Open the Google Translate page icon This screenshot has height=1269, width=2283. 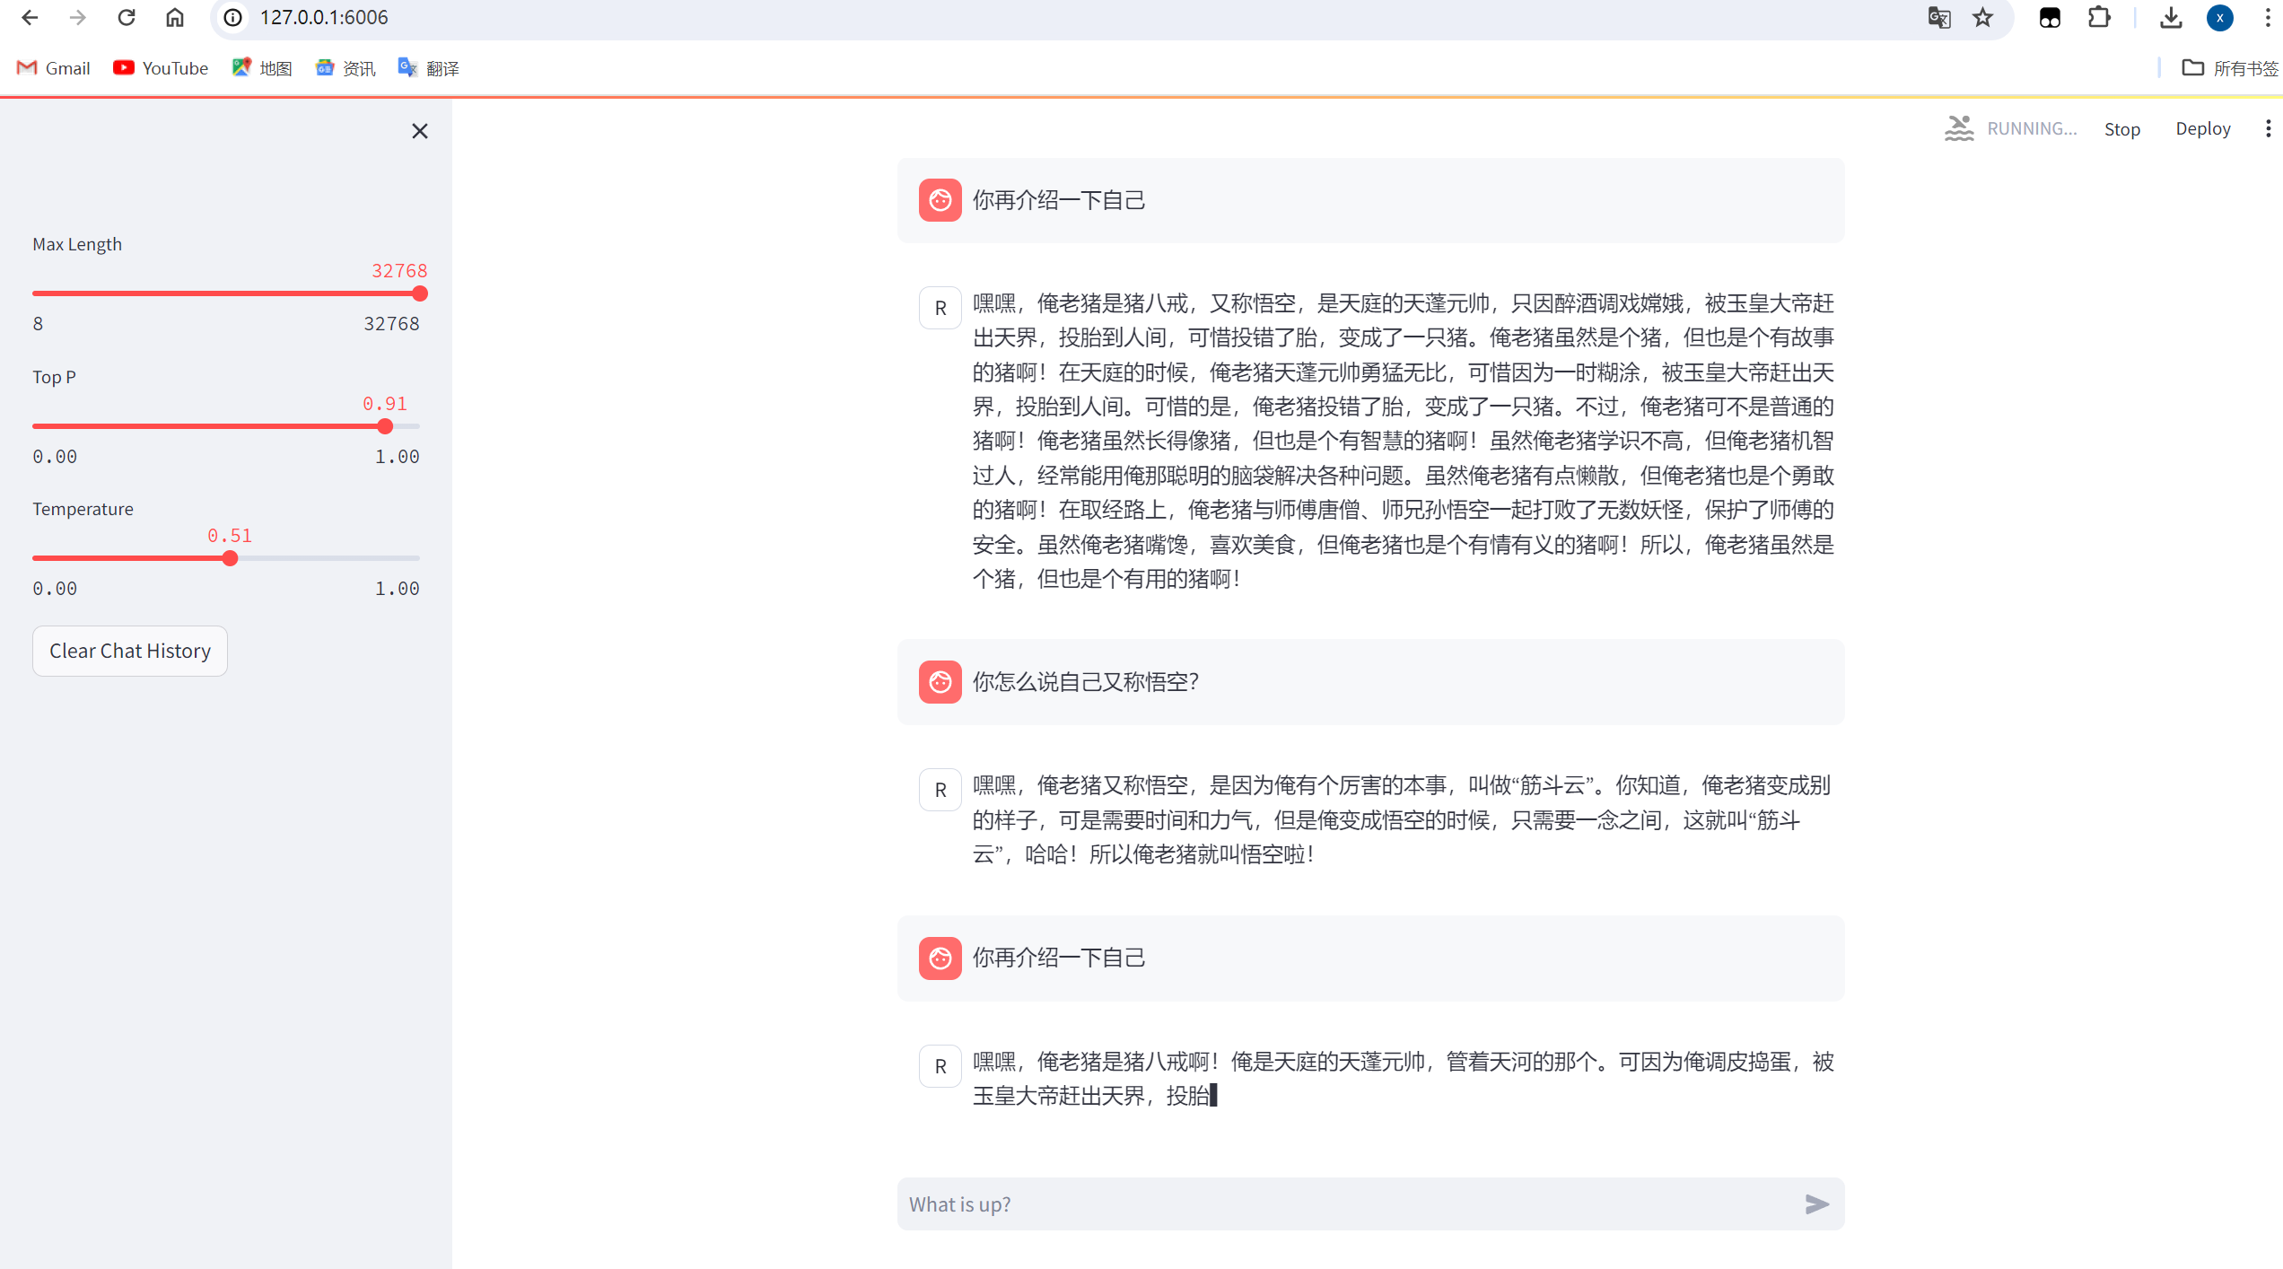1938,17
